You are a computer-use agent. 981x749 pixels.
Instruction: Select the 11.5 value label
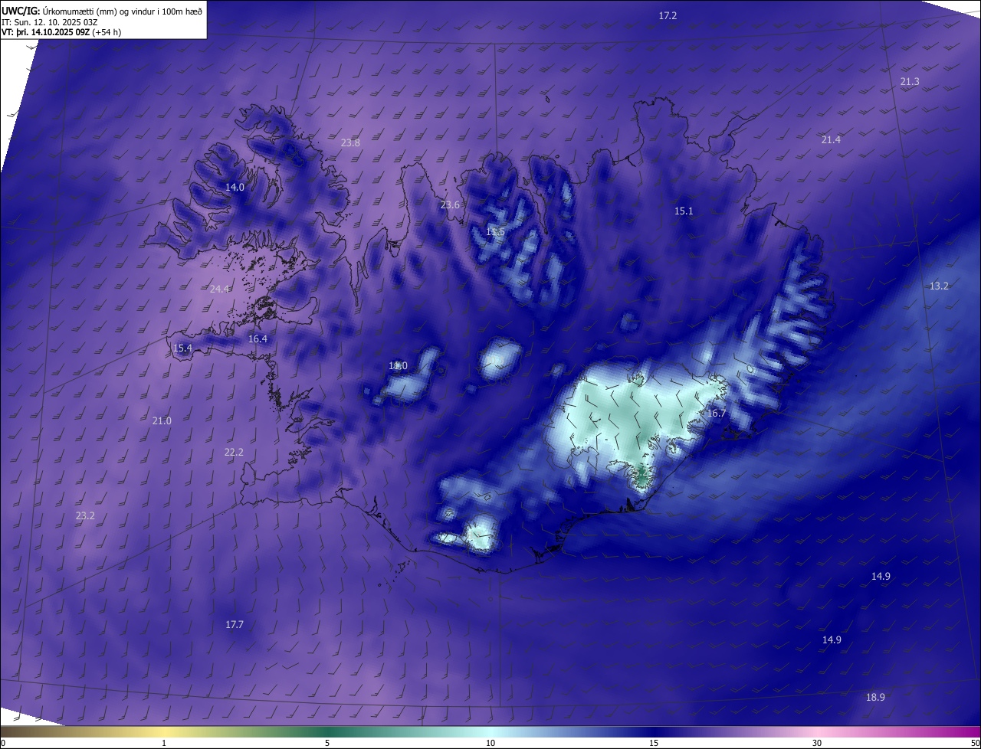[x=495, y=232]
